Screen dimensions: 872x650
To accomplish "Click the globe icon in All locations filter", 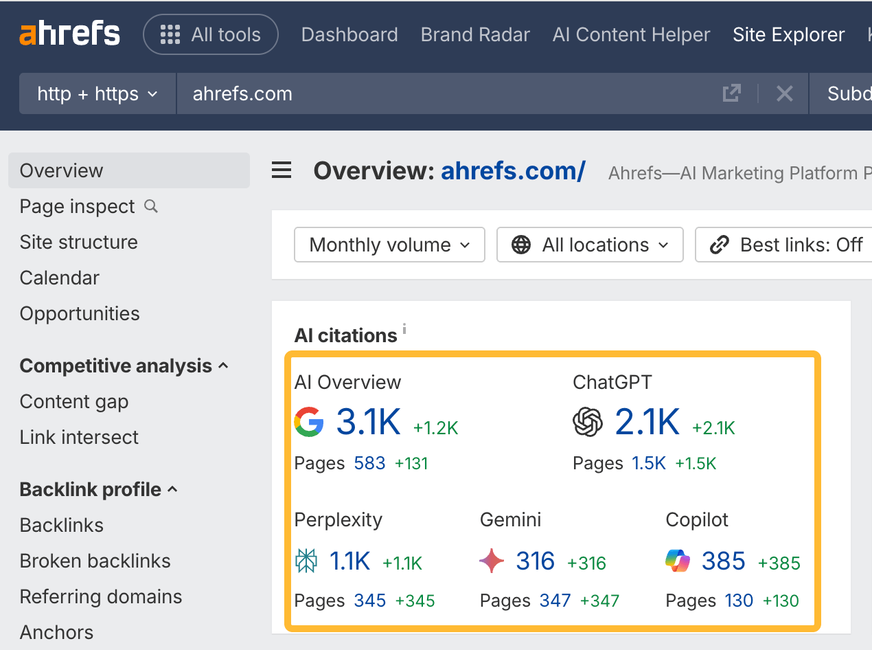I will pyautogui.click(x=522, y=245).
